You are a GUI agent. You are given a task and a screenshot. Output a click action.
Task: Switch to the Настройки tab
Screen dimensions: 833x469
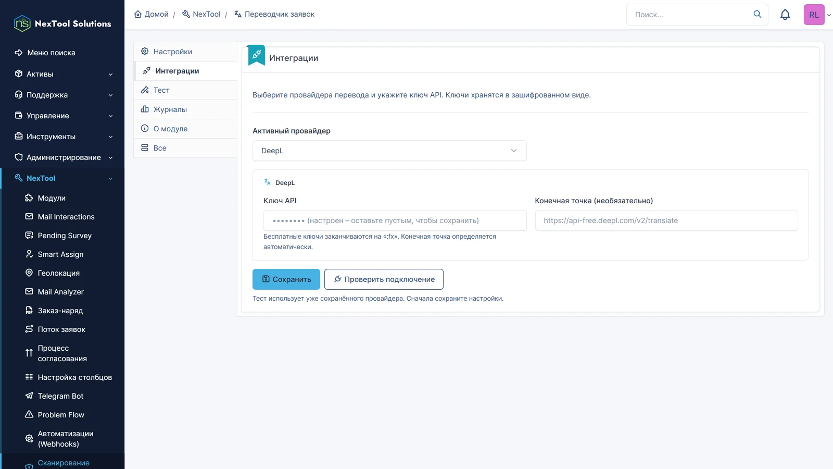coord(185,52)
